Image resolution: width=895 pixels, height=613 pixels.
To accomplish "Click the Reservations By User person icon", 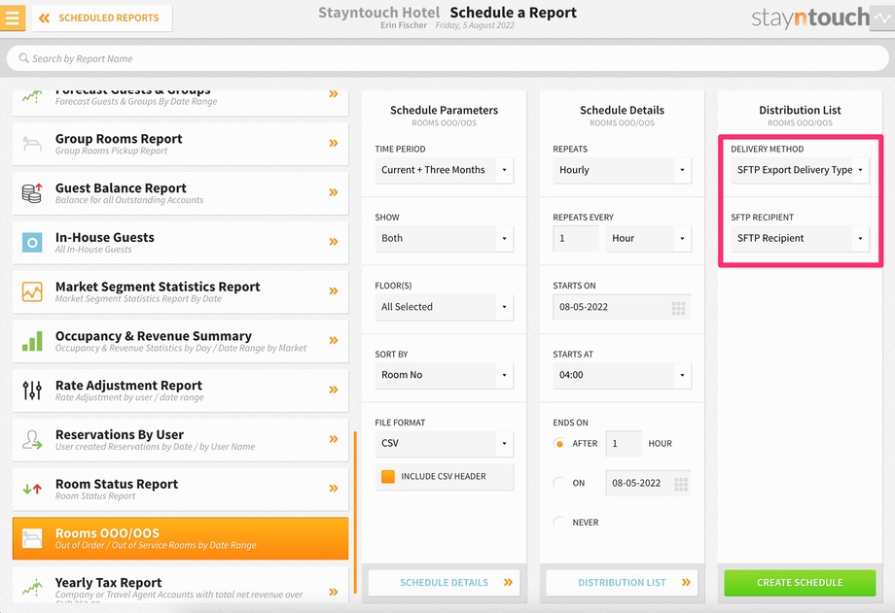I will (32, 440).
